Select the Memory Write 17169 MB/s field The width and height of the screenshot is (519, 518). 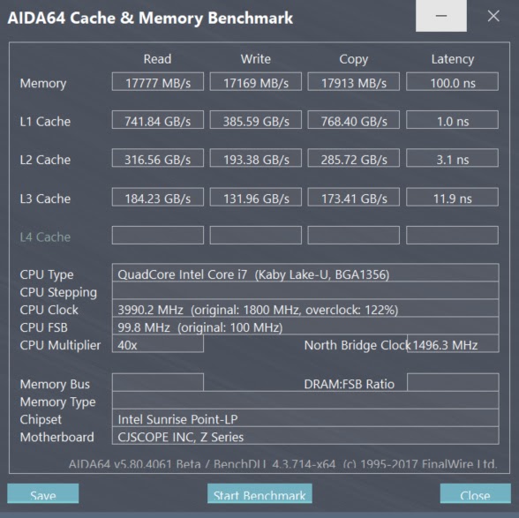point(256,82)
